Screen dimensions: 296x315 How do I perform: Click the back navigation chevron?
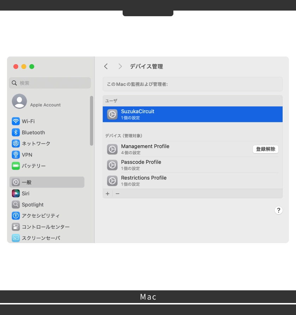pyautogui.click(x=106, y=66)
